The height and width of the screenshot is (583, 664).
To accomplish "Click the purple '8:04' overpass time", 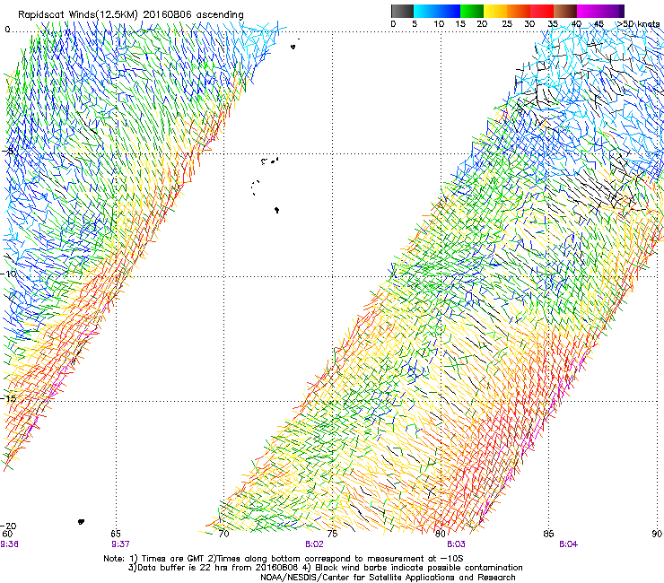I will tap(568, 544).
